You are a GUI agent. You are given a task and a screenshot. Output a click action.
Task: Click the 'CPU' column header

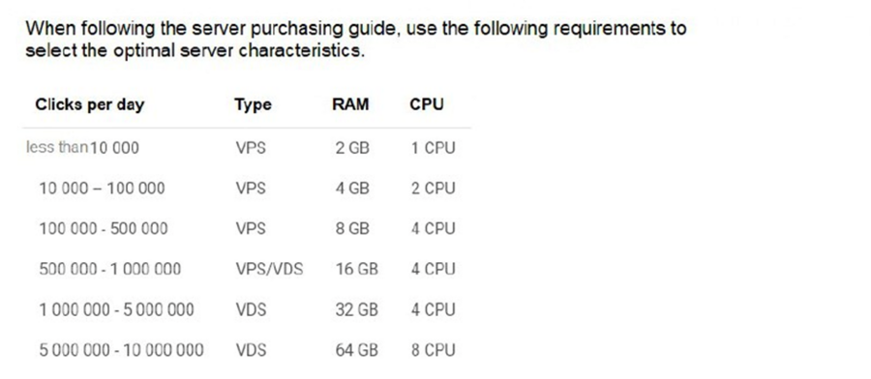coord(427,104)
